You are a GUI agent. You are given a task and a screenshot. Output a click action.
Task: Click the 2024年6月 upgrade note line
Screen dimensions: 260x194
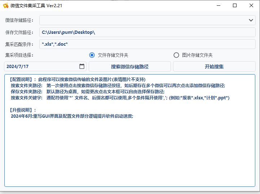coord(72,116)
